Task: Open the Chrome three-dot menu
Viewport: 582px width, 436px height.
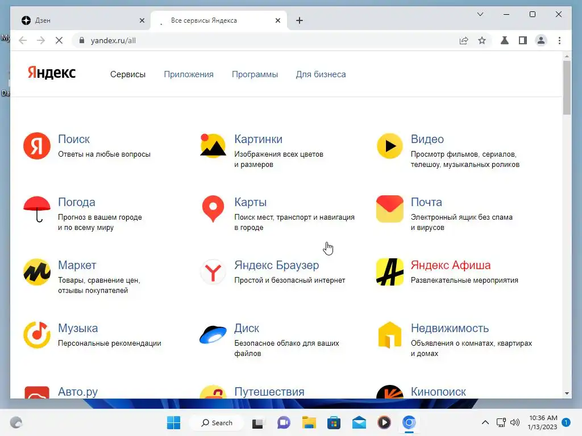Action: tap(559, 40)
